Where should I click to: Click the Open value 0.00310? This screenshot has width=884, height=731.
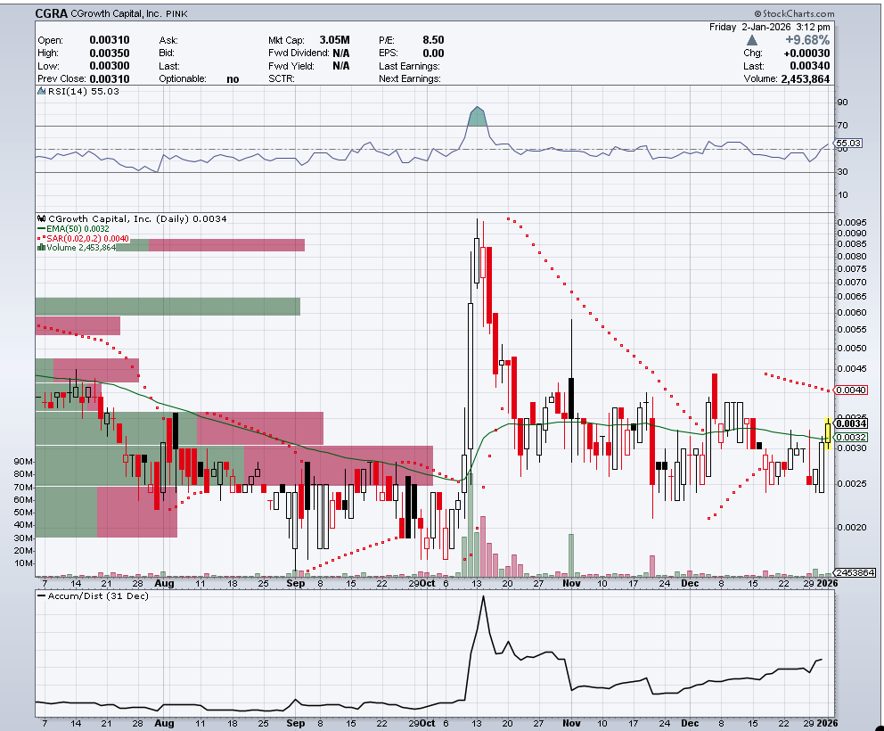[x=110, y=40]
